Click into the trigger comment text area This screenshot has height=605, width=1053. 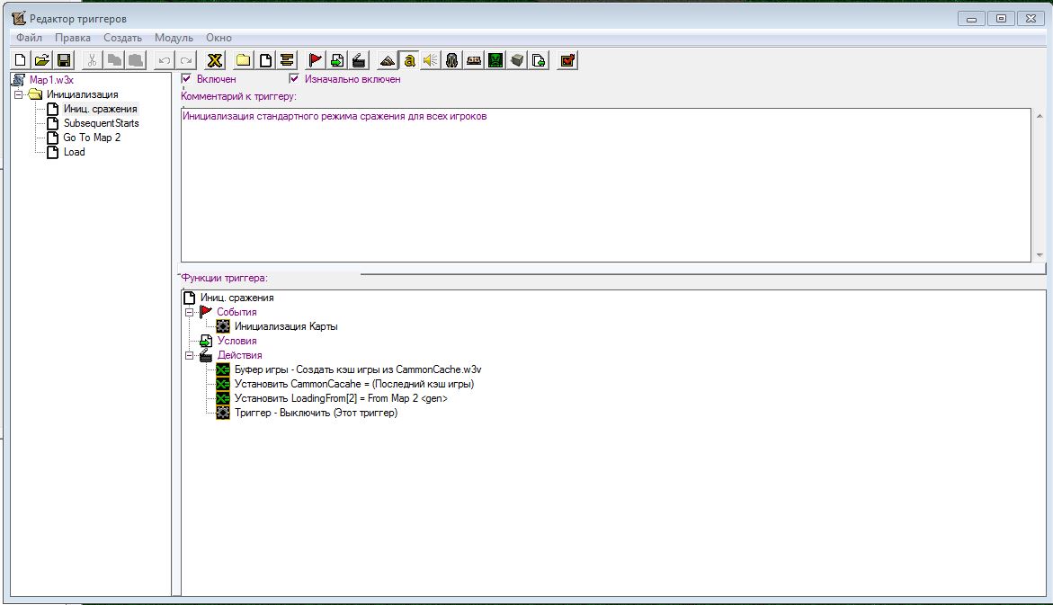coord(606,185)
